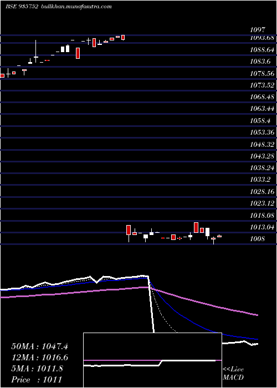Click the 1033.2 price level label
This screenshot has width=277, height=388.
260,180
